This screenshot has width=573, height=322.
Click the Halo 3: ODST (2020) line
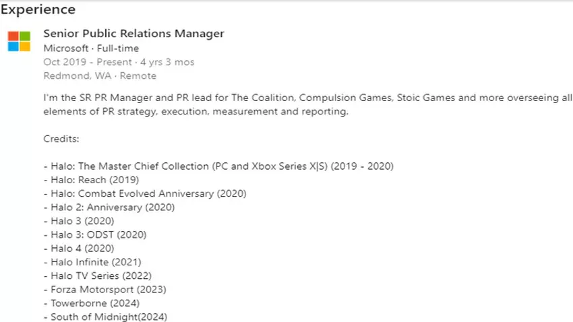[x=95, y=234]
